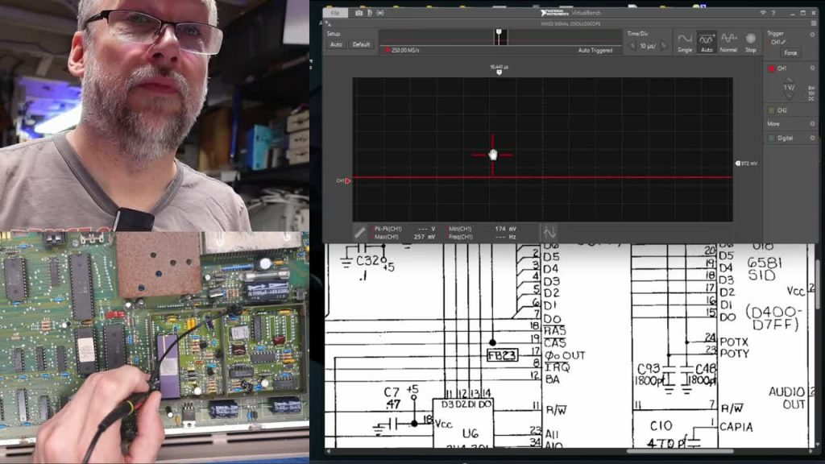Click the cursors waveform icon by the measurements
The image size is (825, 464).
click(x=549, y=232)
